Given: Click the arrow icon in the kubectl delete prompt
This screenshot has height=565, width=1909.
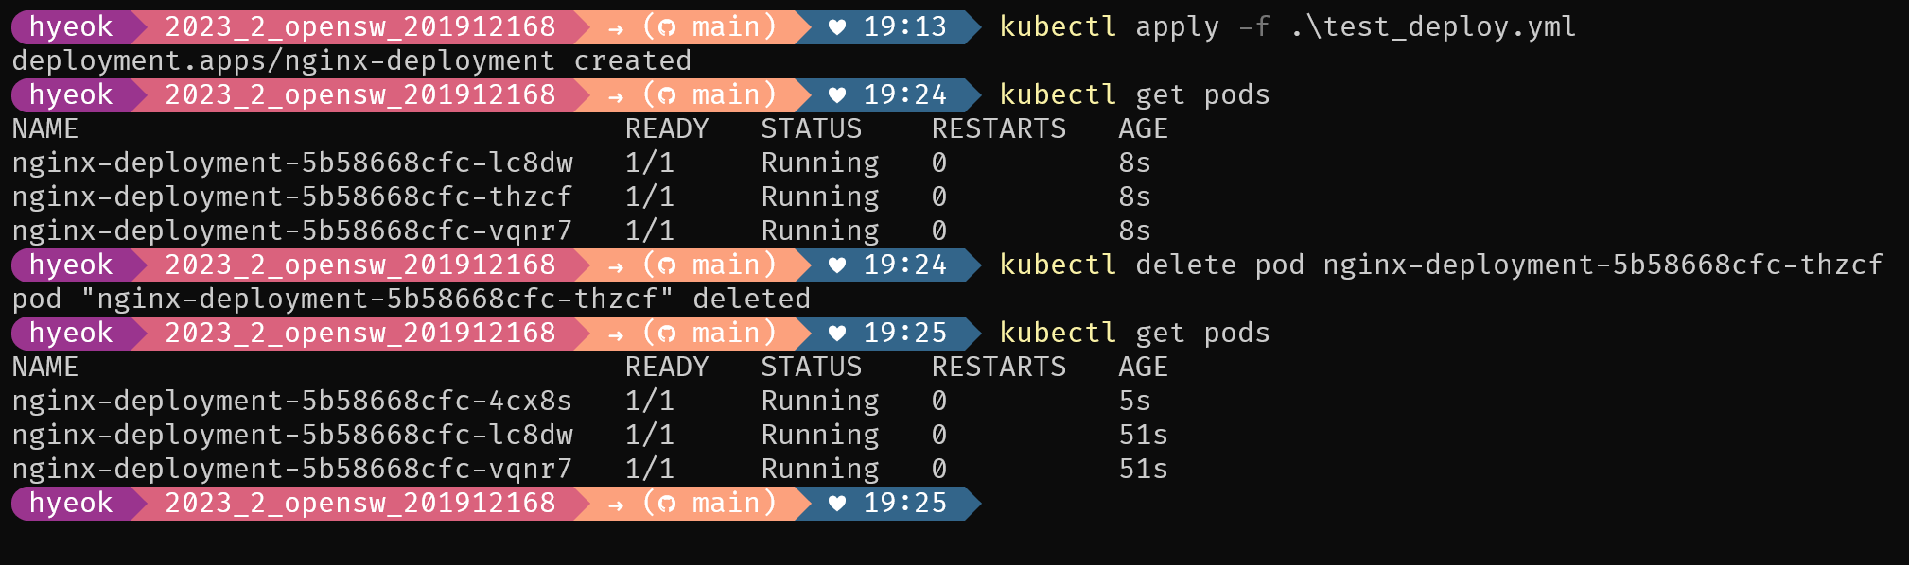Looking at the screenshot, I should point(616,267).
